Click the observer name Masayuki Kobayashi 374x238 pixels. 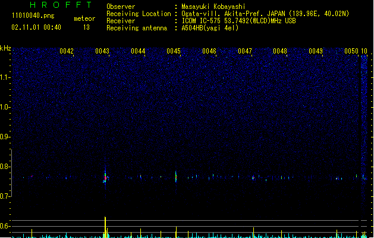point(213,7)
